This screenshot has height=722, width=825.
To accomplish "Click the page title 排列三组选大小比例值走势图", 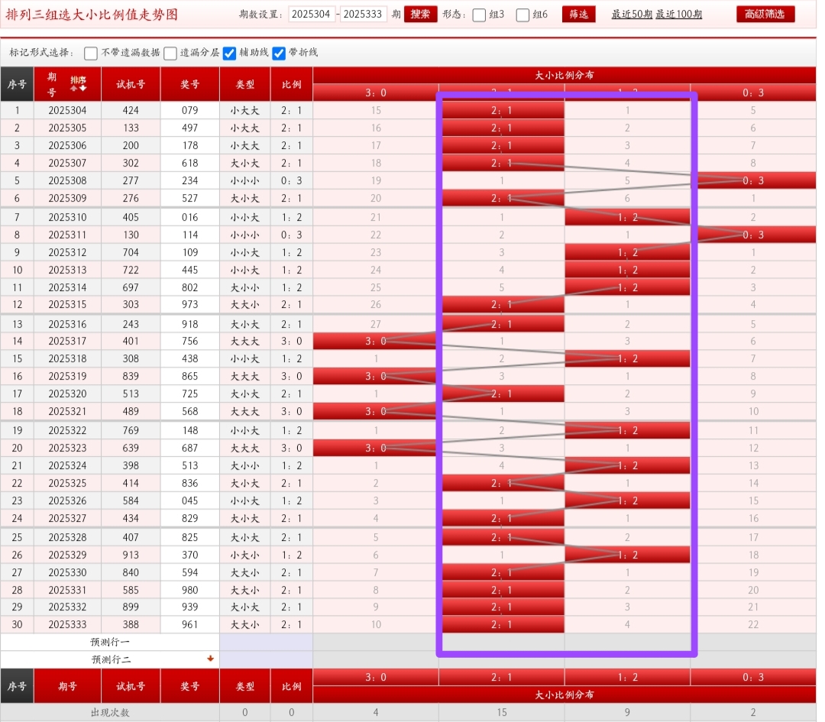I will tap(92, 15).
